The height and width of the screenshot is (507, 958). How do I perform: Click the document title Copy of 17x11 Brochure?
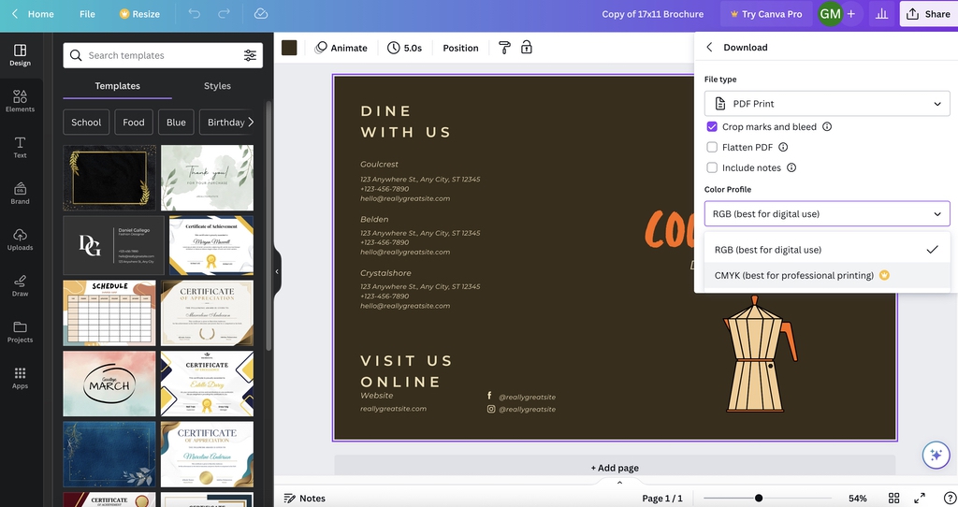point(652,13)
